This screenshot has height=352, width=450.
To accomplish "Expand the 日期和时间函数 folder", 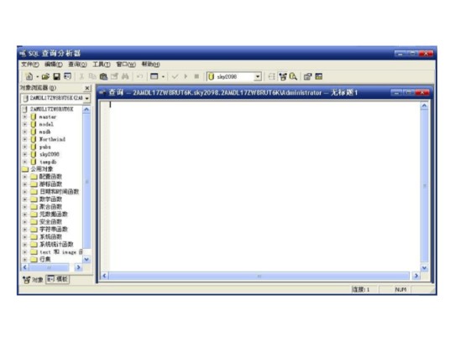I will (x=24, y=192).
